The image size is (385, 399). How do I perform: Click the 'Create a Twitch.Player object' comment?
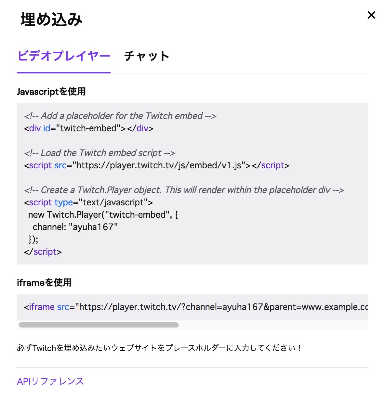[x=184, y=190]
